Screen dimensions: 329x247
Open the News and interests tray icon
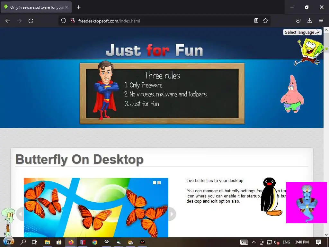[244, 242]
